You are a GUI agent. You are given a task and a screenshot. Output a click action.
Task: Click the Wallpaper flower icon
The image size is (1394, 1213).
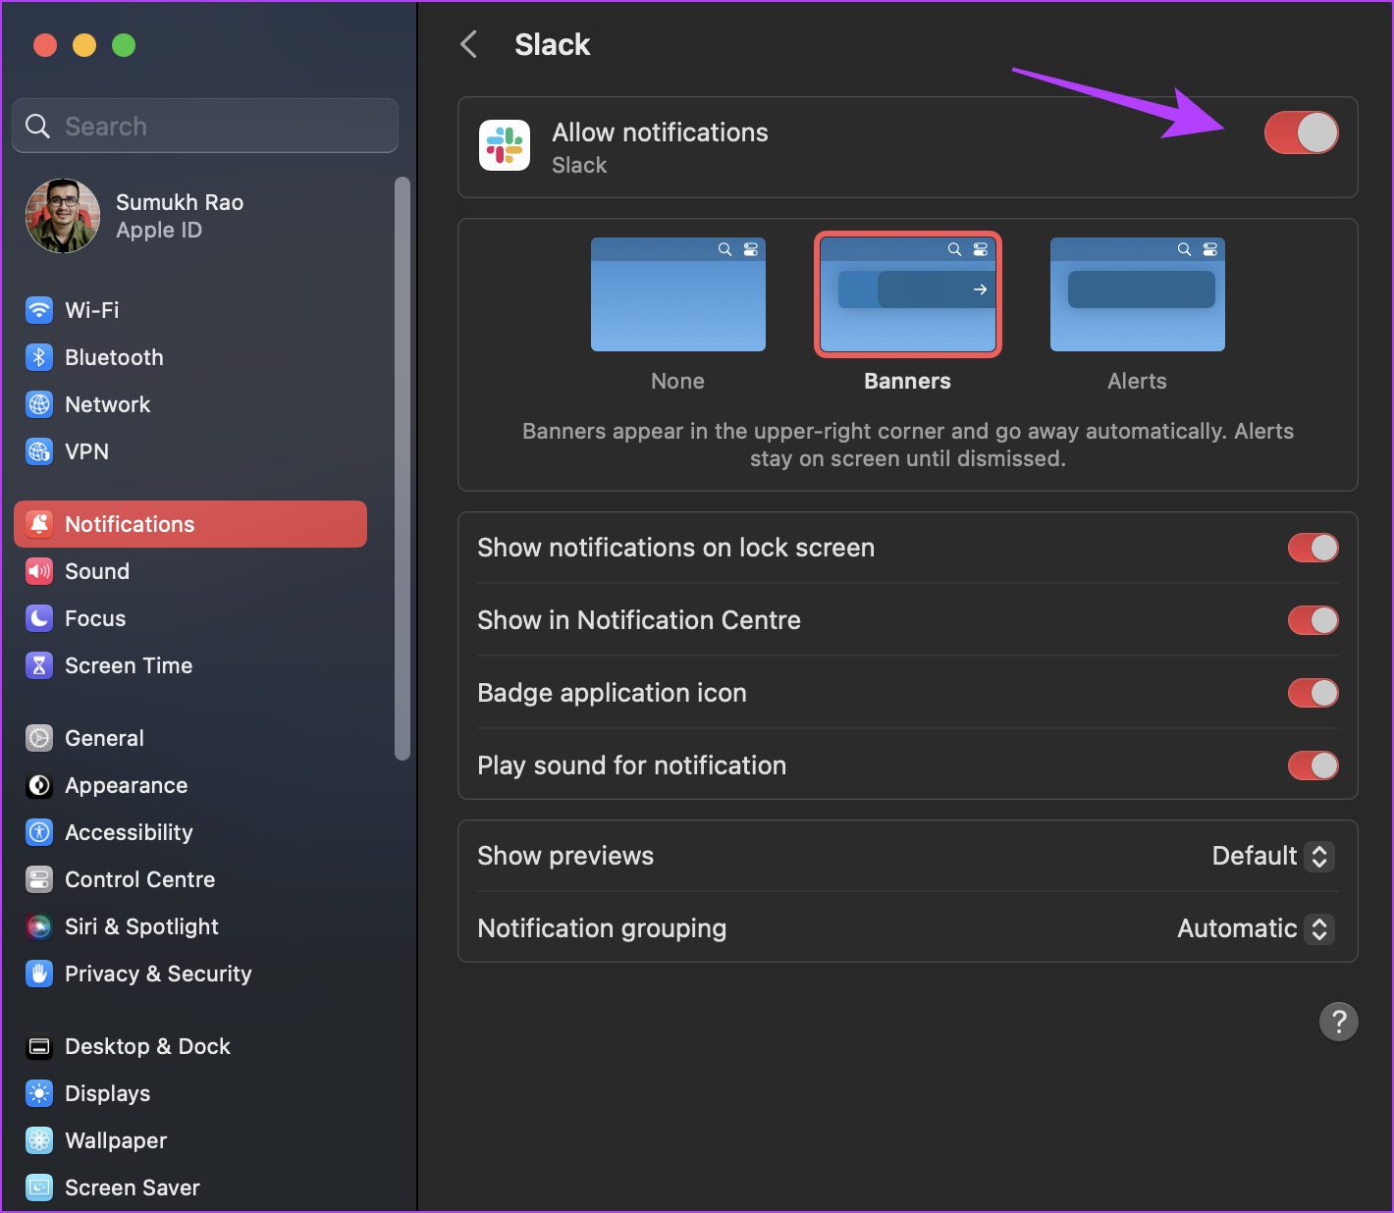click(39, 1140)
